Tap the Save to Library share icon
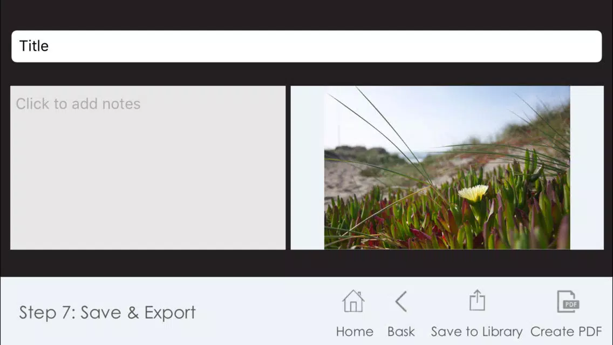The width and height of the screenshot is (613, 345). (477, 300)
